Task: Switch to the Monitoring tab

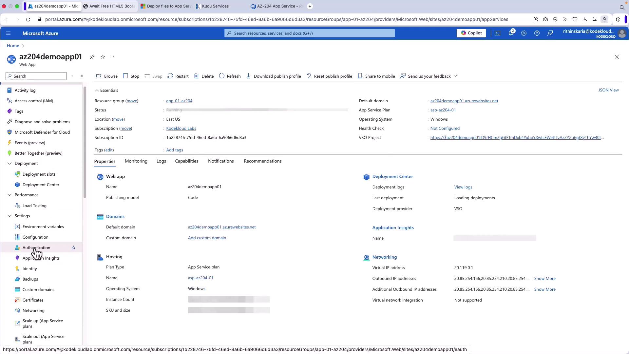Action: (x=136, y=161)
